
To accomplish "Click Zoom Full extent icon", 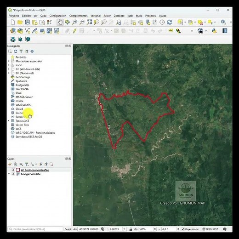I will [89, 22].
